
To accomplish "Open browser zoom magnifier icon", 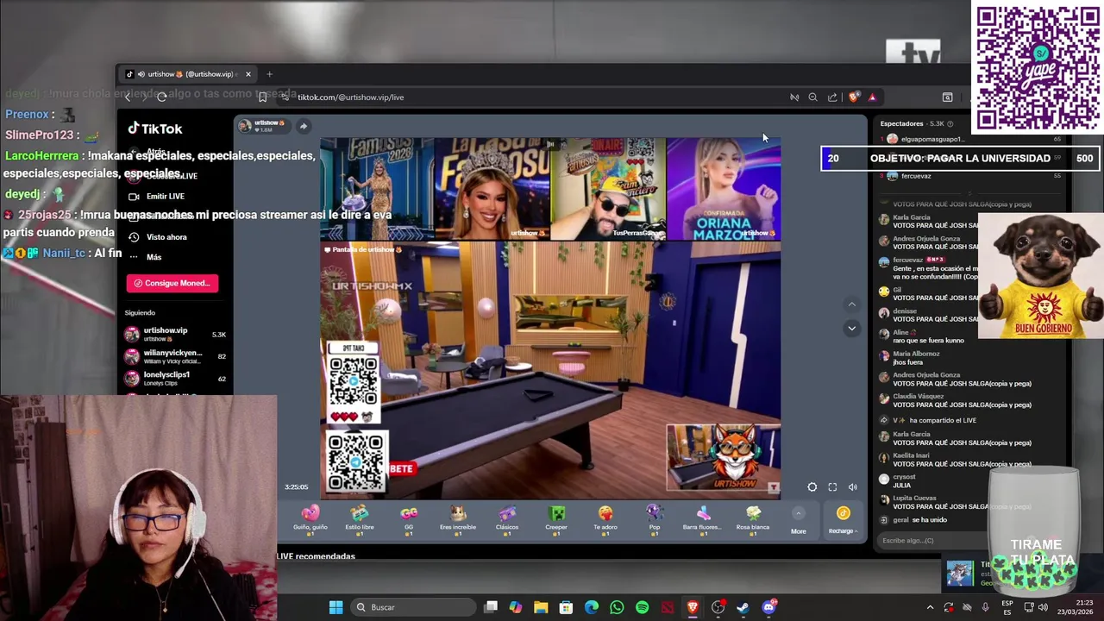I will (x=812, y=97).
